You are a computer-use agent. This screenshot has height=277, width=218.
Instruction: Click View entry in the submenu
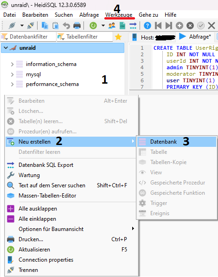(177, 172)
